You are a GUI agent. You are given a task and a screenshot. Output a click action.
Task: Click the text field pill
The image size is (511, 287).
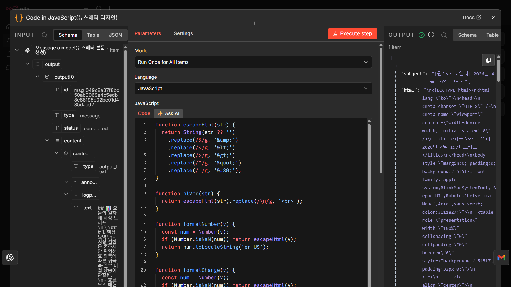click(x=83, y=208)
